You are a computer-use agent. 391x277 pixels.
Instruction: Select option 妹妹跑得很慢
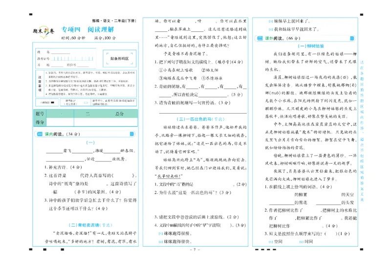coord(175,233)
